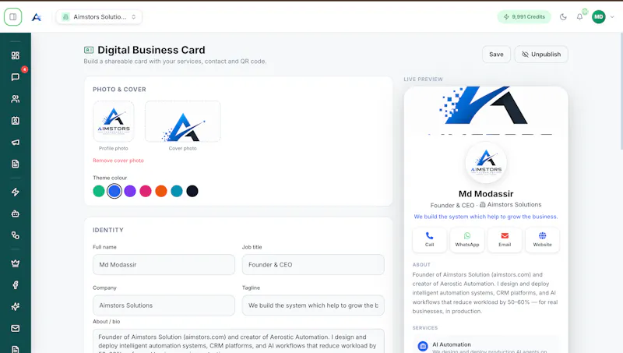Image resolution: width=623 pixels, height=353 pixels.
Task: Open the document icon in sidebar
Action: (15, 164)
